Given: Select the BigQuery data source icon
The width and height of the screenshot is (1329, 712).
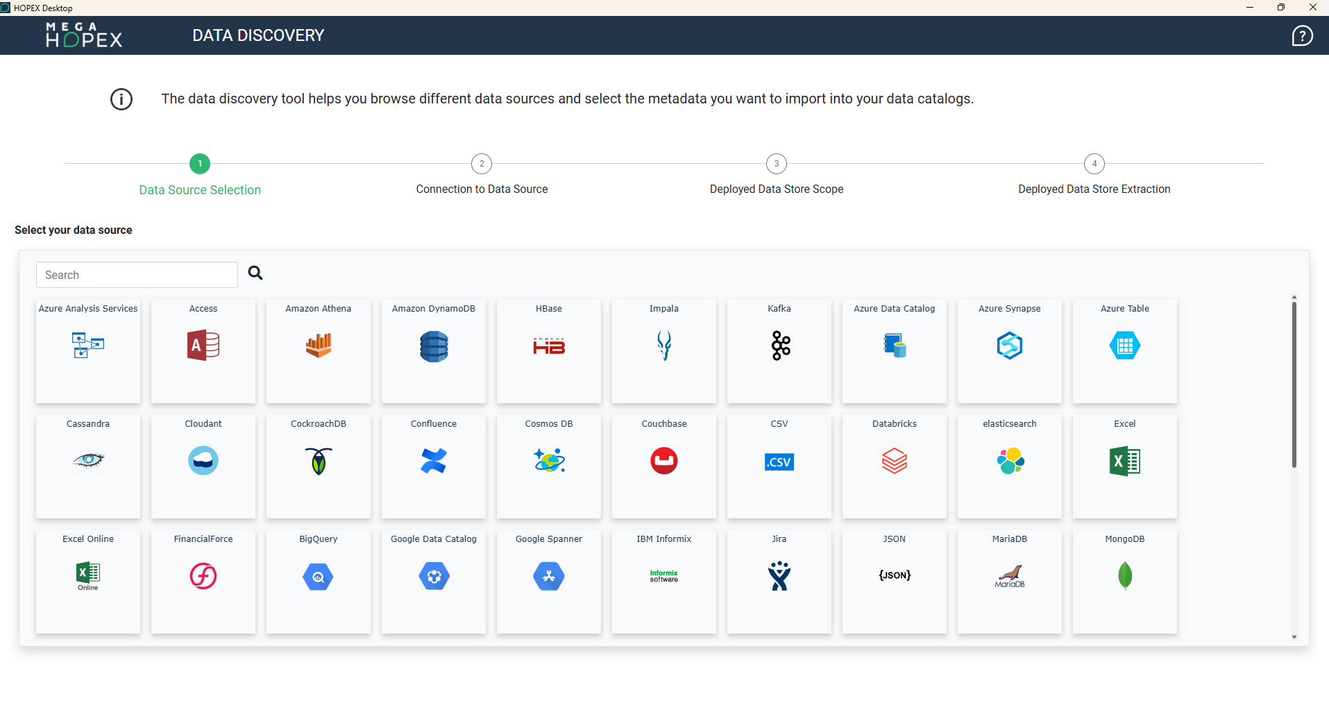Looking at the screenshot, I should point(319,576).
